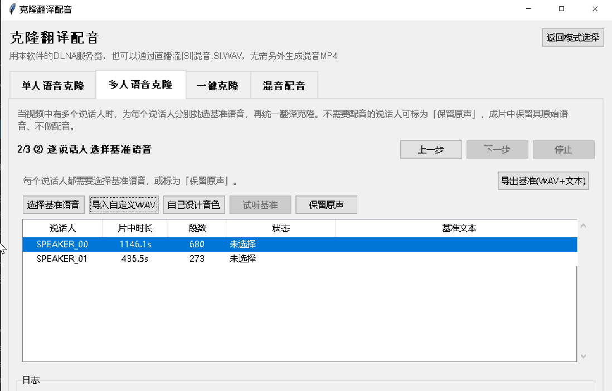Click 导入自定义WAV button

pyautogui.click(x=124, y=205)
